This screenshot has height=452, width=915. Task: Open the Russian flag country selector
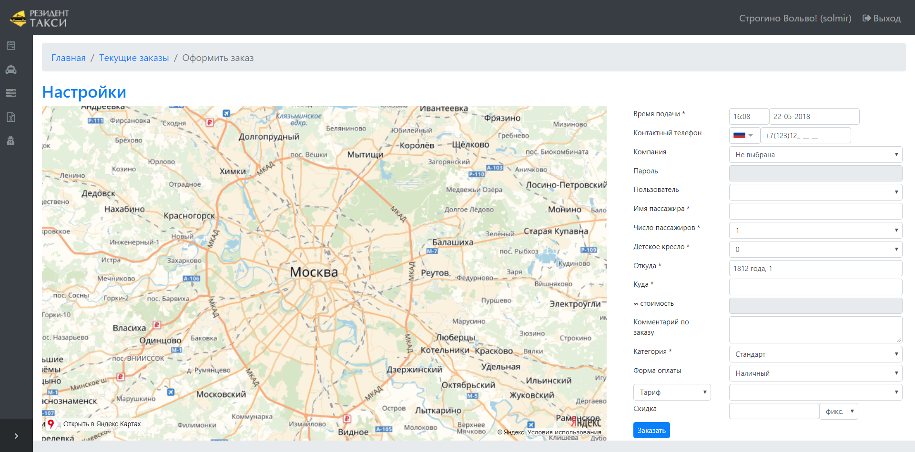pyautogui.click(x=743, y=136)
